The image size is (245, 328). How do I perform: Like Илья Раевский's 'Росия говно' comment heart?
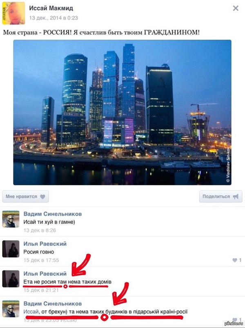(235, 260)
